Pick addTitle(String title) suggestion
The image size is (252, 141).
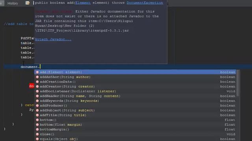point(135,115)
